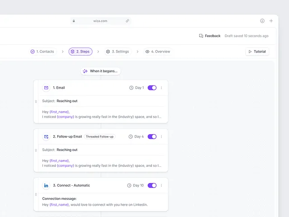The width and height of the screenshot is (289, 217).
Task: Grab the drag handle of Email step
Action: click(x=36, y=101)
